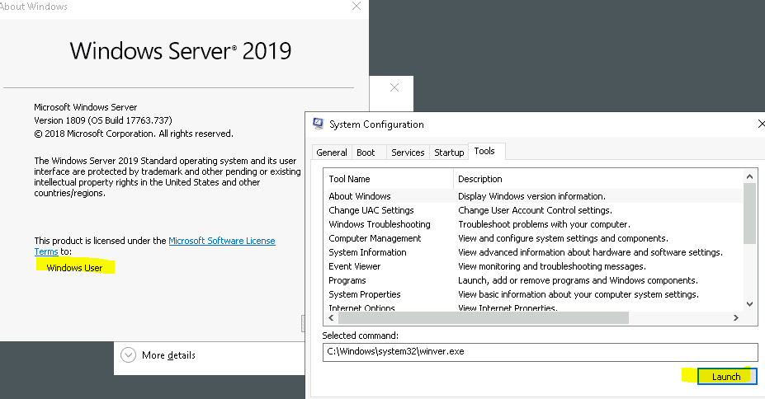Click 'Troubleshoot problems with your computer.' description

click(544, 224)
